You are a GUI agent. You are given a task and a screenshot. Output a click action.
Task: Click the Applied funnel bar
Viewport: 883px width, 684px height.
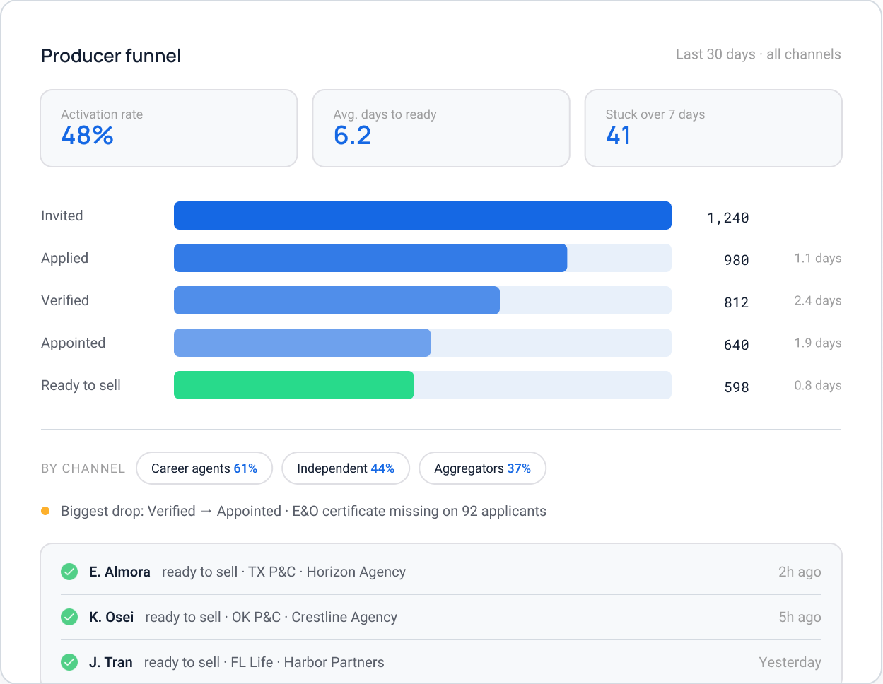click(x=370, y=258)
